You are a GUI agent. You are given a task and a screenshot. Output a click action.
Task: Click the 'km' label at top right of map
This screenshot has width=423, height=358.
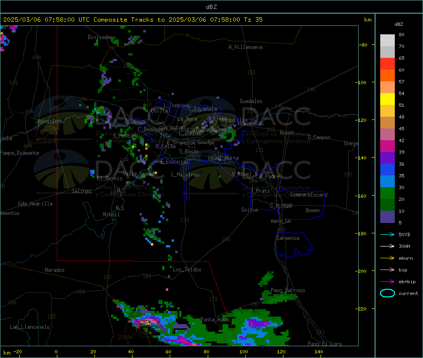tap(368, 20)
